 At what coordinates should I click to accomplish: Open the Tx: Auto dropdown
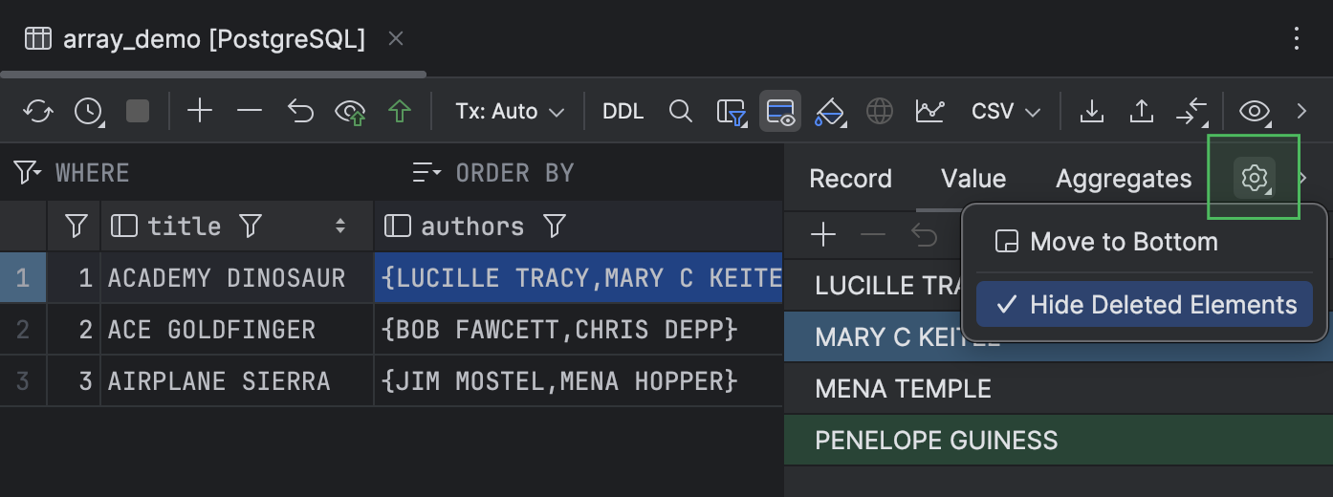coord(510,111)
